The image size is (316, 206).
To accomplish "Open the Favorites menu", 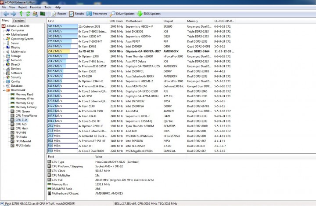I will (36, 7).
